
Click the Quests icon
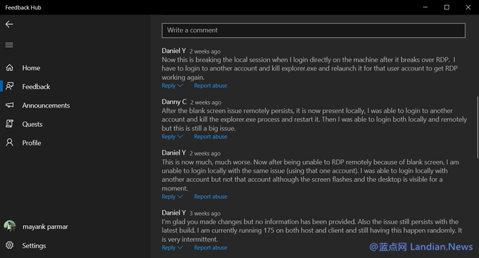pyautogui.click(x=10, y=123)
